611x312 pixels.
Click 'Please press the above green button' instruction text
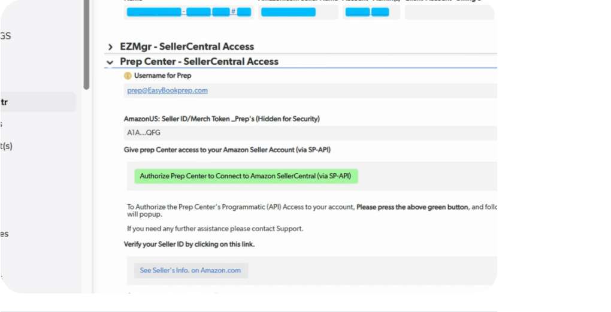[412, 207]
